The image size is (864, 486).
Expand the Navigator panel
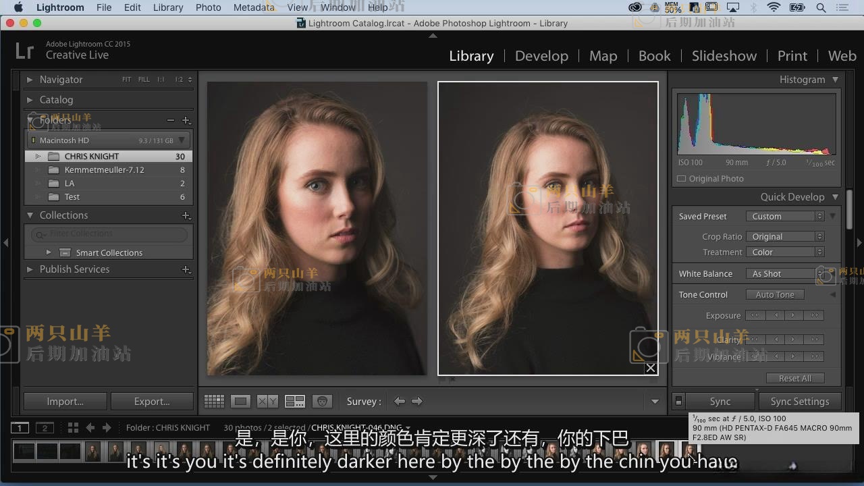tap(30, 80)
